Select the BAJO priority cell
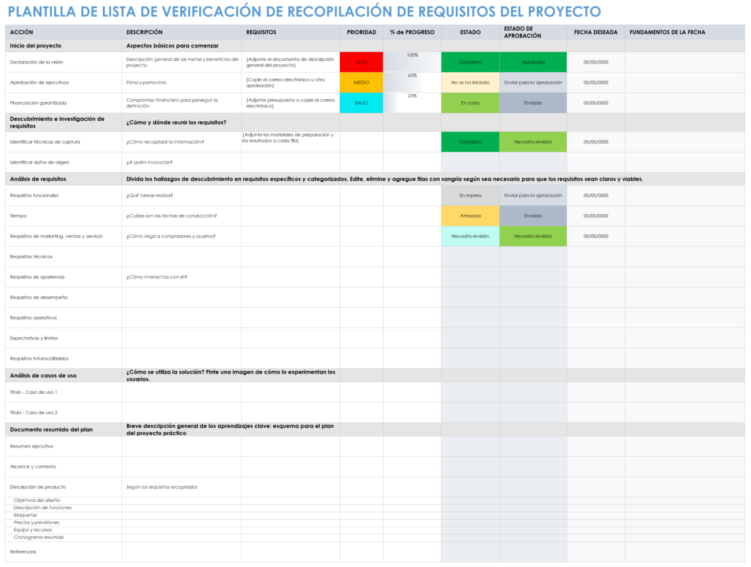751x567 pixels. point(361,102)
